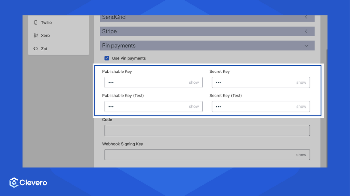Image resolution: width=350 pixels, height=196 pixels.
Task: Show the Webhook Signing Key value
Action: (301, 155)
